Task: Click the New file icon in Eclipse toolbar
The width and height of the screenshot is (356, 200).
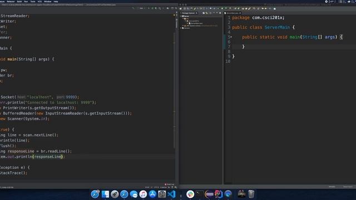Action: click(x=180, y=8)
